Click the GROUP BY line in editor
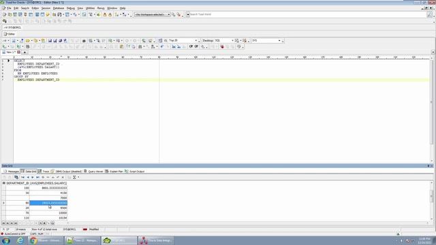This screenshot has width=436, height=245. point(21,77)
